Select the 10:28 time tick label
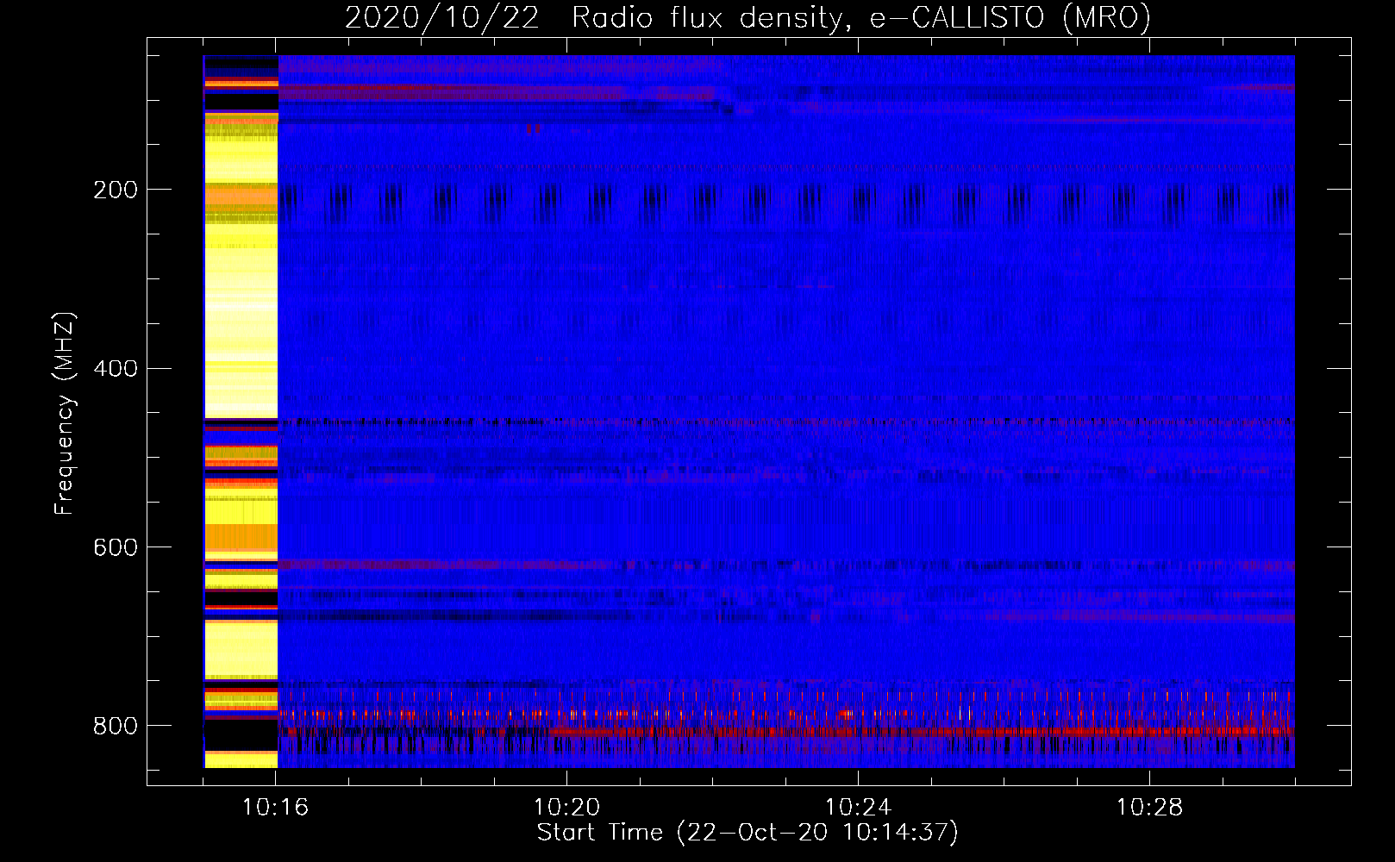Image resolution: width=1395 pixels, height=862 pixels. tap(1150, 808)
